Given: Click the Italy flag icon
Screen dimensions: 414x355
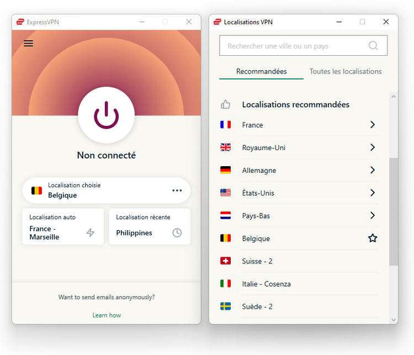Looking at the screenshot, I should click(x=225, y=284).
